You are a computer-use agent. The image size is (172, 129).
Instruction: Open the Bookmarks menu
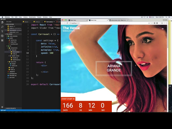pyautogui.click(x=32, y=17)
